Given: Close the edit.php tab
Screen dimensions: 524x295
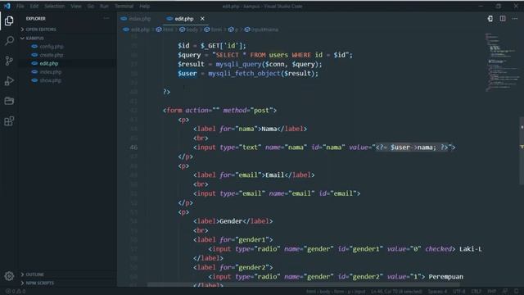Looking at the screenshot, I should pos(202,19).
